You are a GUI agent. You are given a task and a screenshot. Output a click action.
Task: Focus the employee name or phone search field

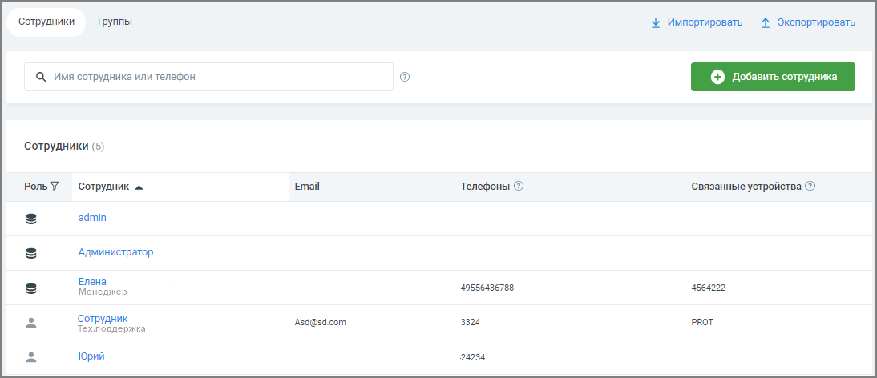(x=208, y=77)
